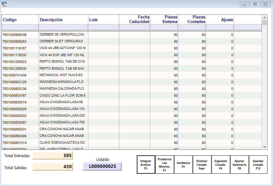Save with the Guardar Listado F12 button

point(258,164)
